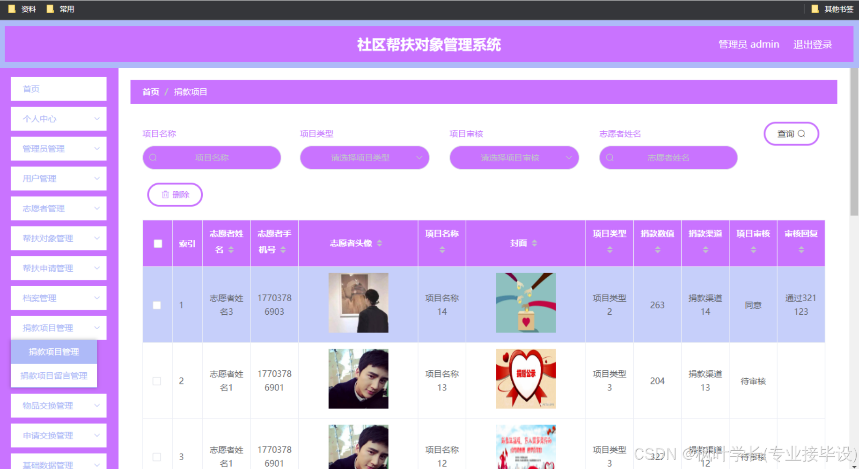Toggle the select-all checkbox in table header

(158, 244)
